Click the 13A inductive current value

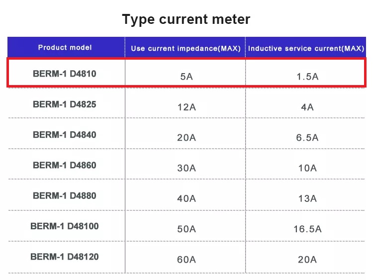pyautogui.click(x=307, y=198)
